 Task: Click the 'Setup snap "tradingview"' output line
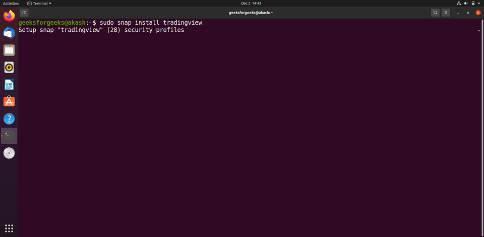pos(101,30)
